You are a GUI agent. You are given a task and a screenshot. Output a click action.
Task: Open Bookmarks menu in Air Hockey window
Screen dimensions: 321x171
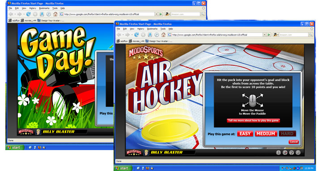pyautogui.click(x=152, y=29)
